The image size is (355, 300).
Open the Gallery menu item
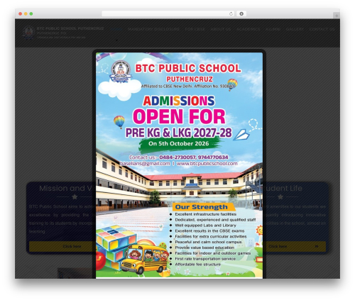click(295, 29)
